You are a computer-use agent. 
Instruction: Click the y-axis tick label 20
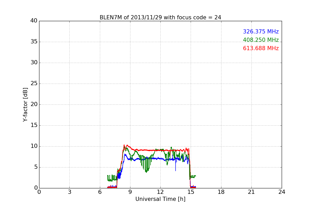(34, 104)
